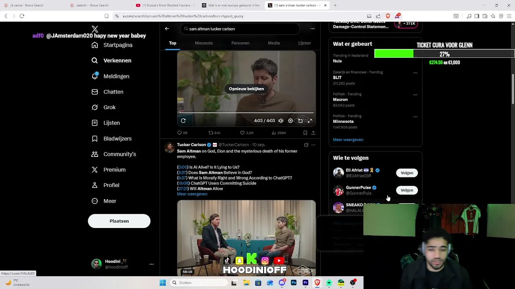Switch to the Lijsten search tab
The height and width of the screenshot is (289, 515).
[305, 43]
